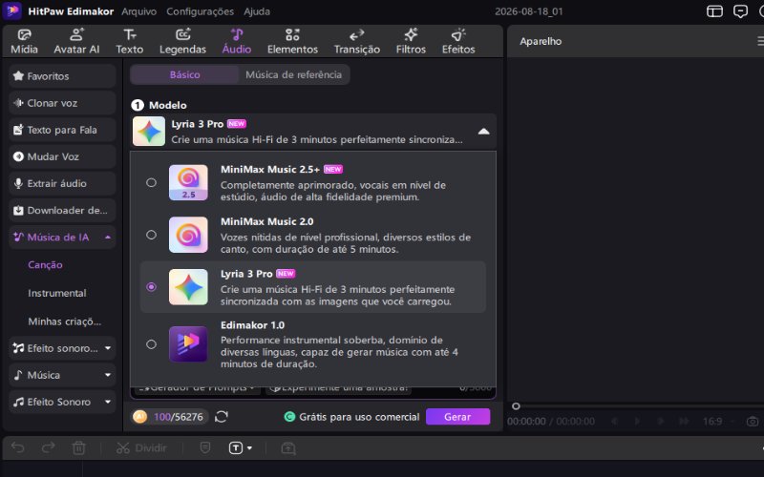Select the MiniMax Music 2.5+ radio button

(151, 182)
